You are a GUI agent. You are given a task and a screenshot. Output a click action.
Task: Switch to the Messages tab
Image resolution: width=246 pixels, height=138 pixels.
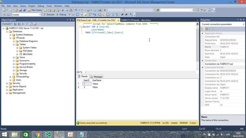(x=96, y=77)
